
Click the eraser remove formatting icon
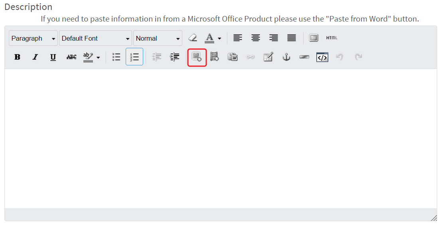coord(193,38)
